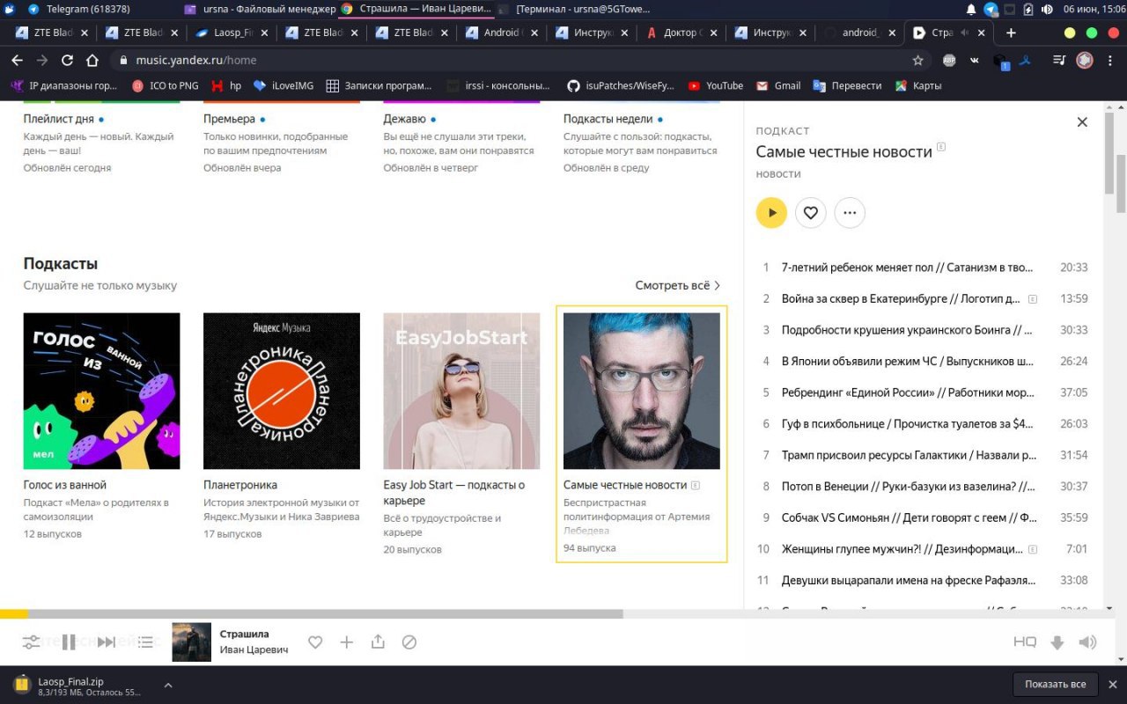The image size is (1127, 704).
Task: Click the don't-recommend crossed circle icon
Action: click(x=409, y=642)
